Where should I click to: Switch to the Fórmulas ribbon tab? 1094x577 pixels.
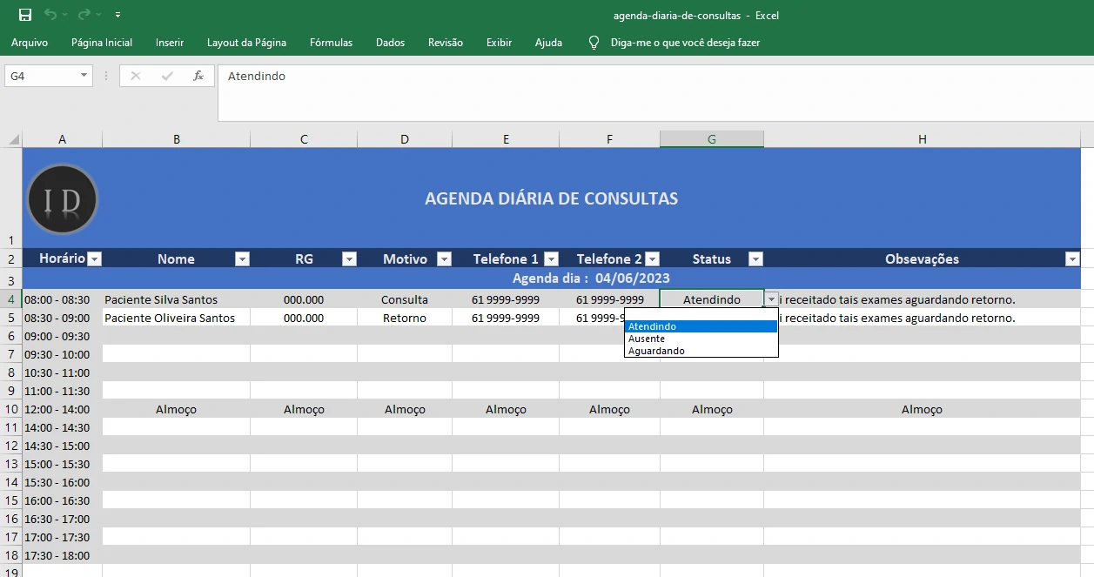point(331,42)
